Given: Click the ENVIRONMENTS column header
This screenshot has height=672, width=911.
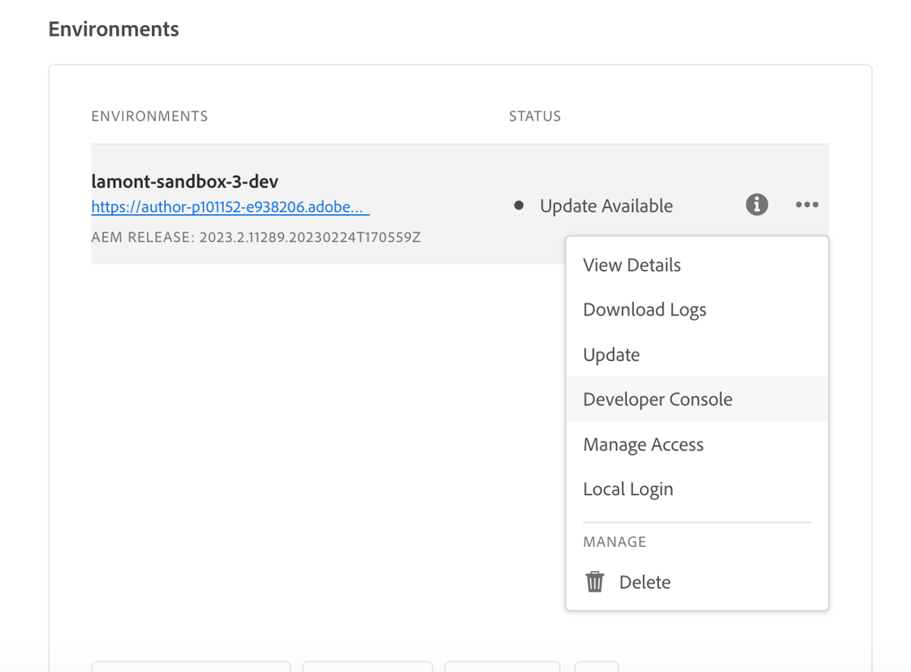Looking at the screenshot, I should click(x=149, y=116).
